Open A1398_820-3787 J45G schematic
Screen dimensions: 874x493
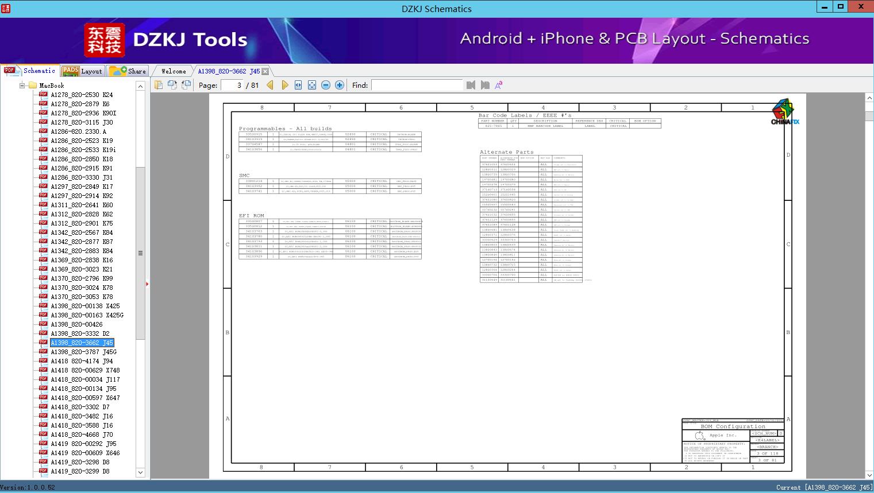click(83, 352)
